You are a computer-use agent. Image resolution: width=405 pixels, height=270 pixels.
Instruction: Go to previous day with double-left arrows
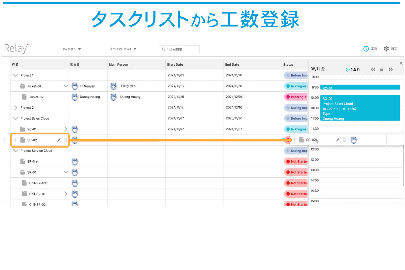[373, 69]
